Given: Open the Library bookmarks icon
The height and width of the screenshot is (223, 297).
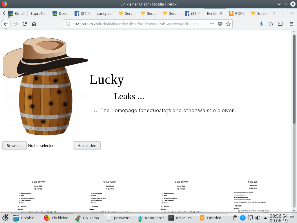Looking at the screenshot, I should click(271, 24).
